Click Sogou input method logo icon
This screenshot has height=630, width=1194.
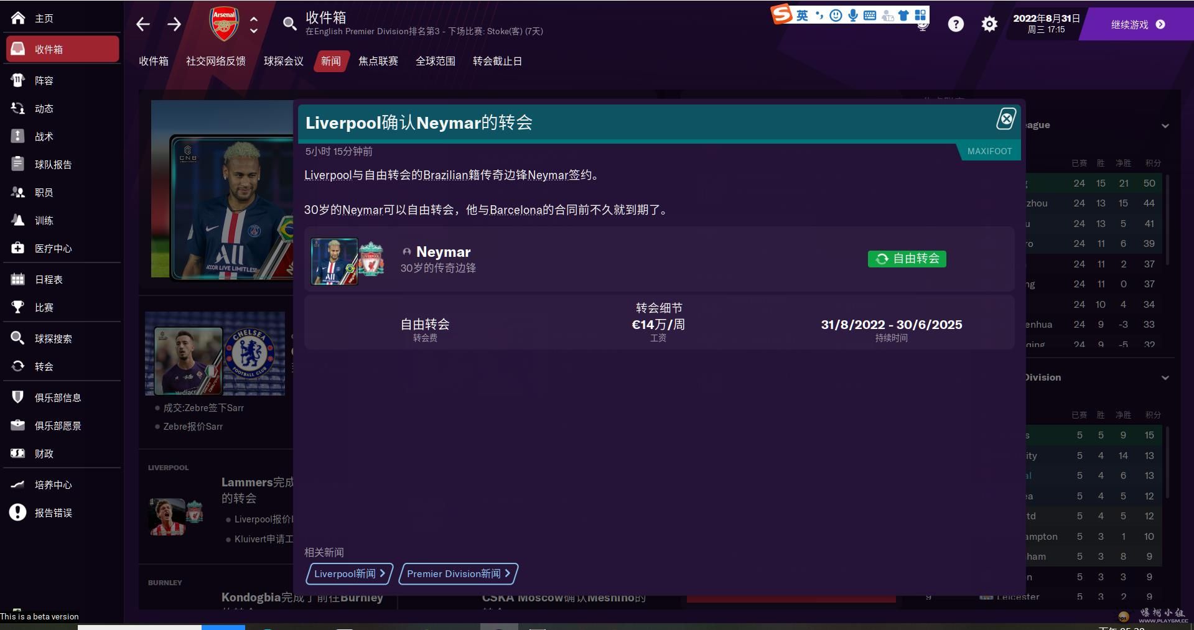(781, 14)
